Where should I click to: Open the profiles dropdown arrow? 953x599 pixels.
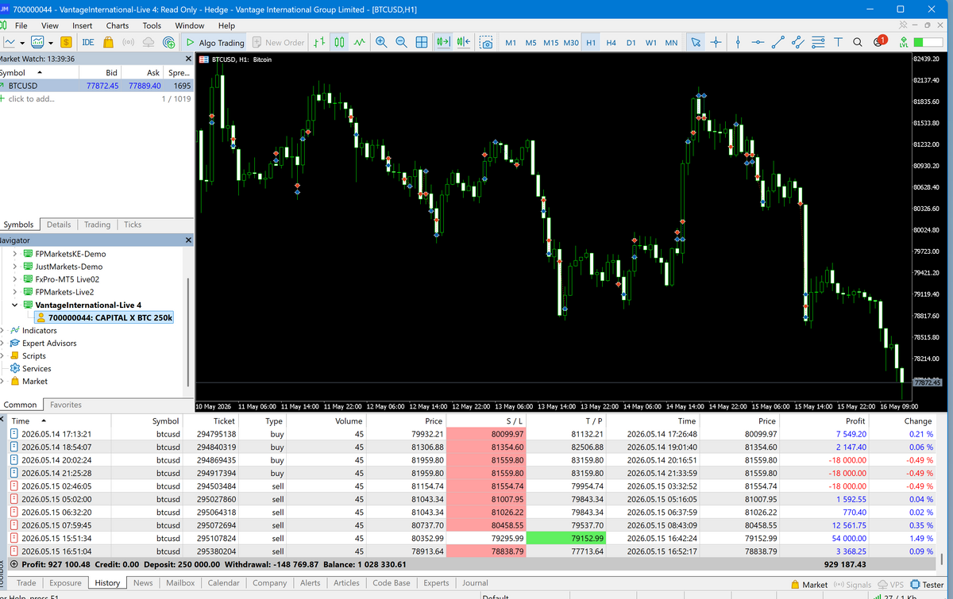click(51, 43)
